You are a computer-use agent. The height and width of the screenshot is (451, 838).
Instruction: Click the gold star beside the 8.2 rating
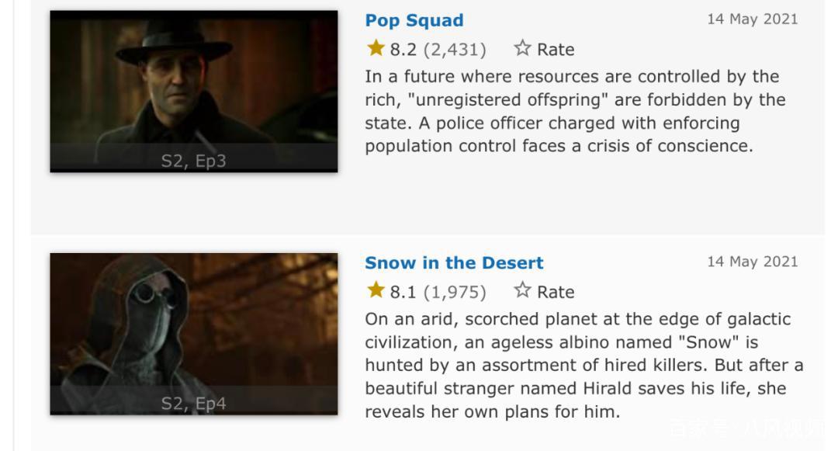(376, 49)
